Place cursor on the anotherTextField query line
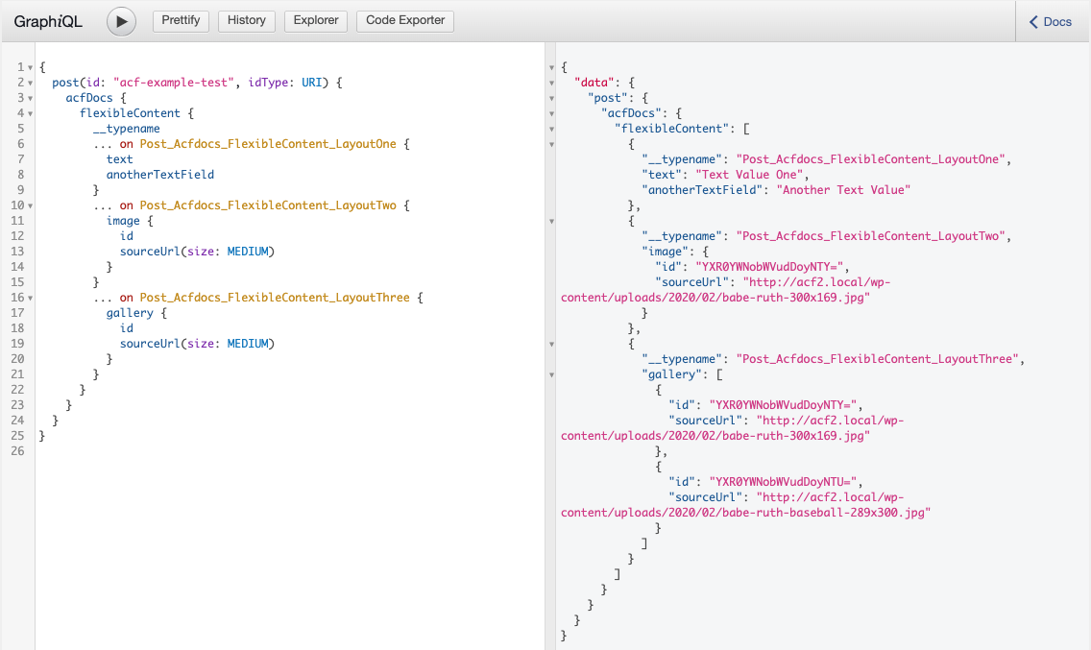This screenshot has height=650, width=1091. 159,175
